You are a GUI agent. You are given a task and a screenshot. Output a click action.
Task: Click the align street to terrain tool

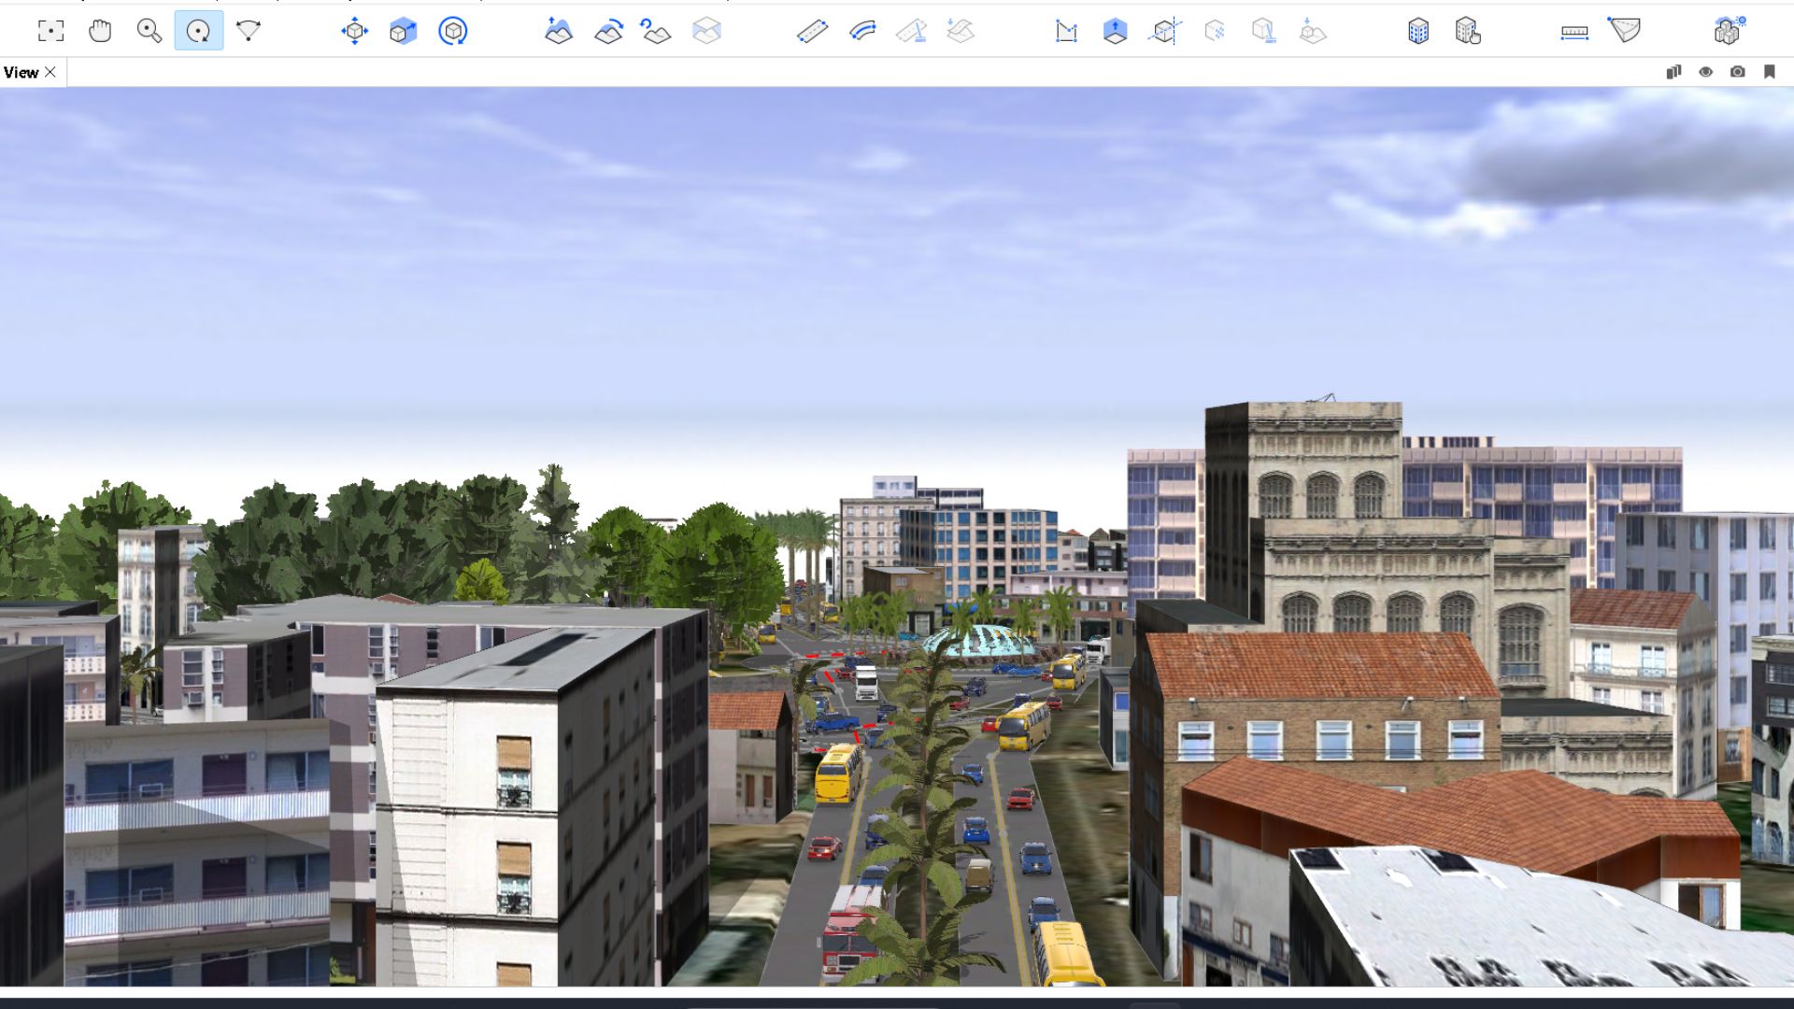click(x=961, y=31)
